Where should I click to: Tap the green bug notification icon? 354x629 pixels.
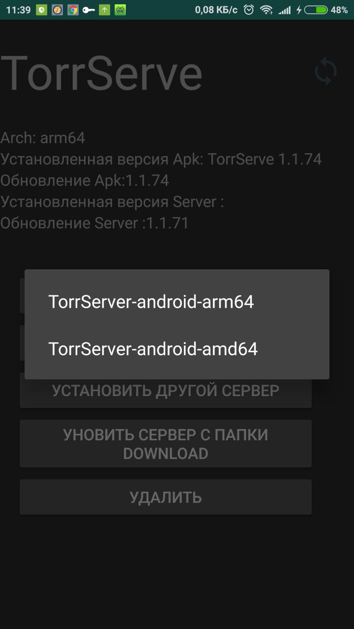pyautogui.click(x=120, y=10)
